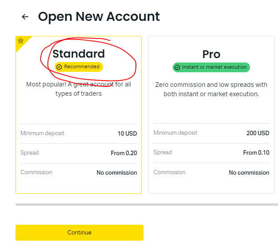Click Standard card's Minimum deposit 10 USD value
278x246 pixels.
(x=127, y=133)
